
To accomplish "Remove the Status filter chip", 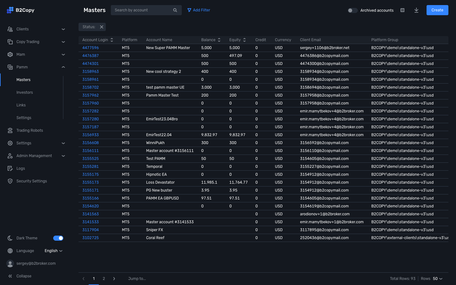I will [102, 27].
